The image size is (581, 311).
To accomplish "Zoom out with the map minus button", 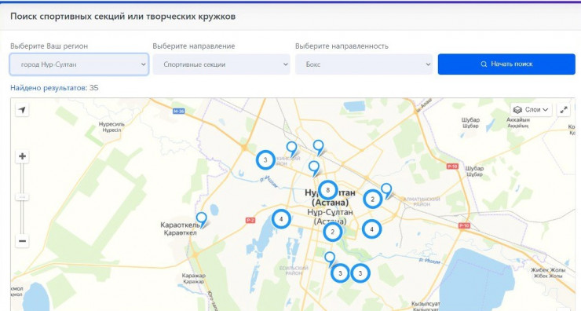I will 22,241.
